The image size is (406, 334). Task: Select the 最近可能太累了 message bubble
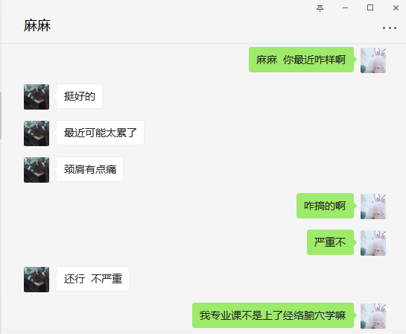pos(101,133)
